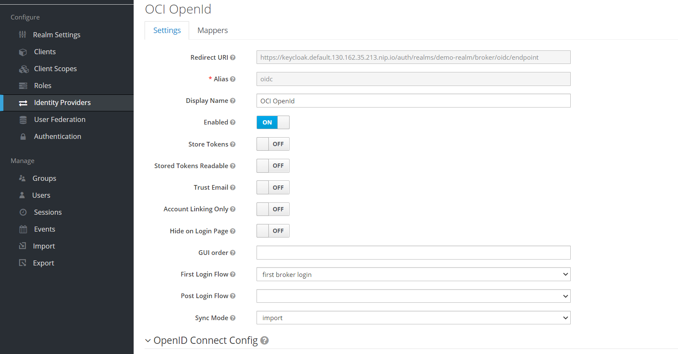Click the GUI order input field

point(413,252)
